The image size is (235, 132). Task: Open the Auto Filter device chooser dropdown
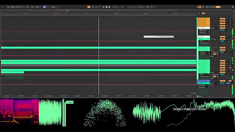click(203, 85)
